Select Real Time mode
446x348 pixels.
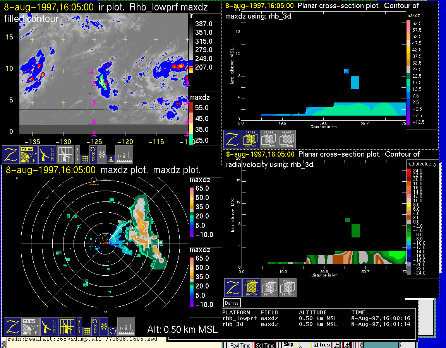pyautogui.click(x=240, y=345)
